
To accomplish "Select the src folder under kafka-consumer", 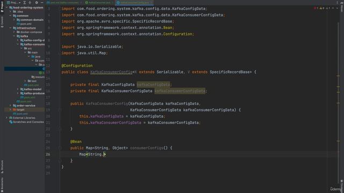I will (x=28, y=48).
